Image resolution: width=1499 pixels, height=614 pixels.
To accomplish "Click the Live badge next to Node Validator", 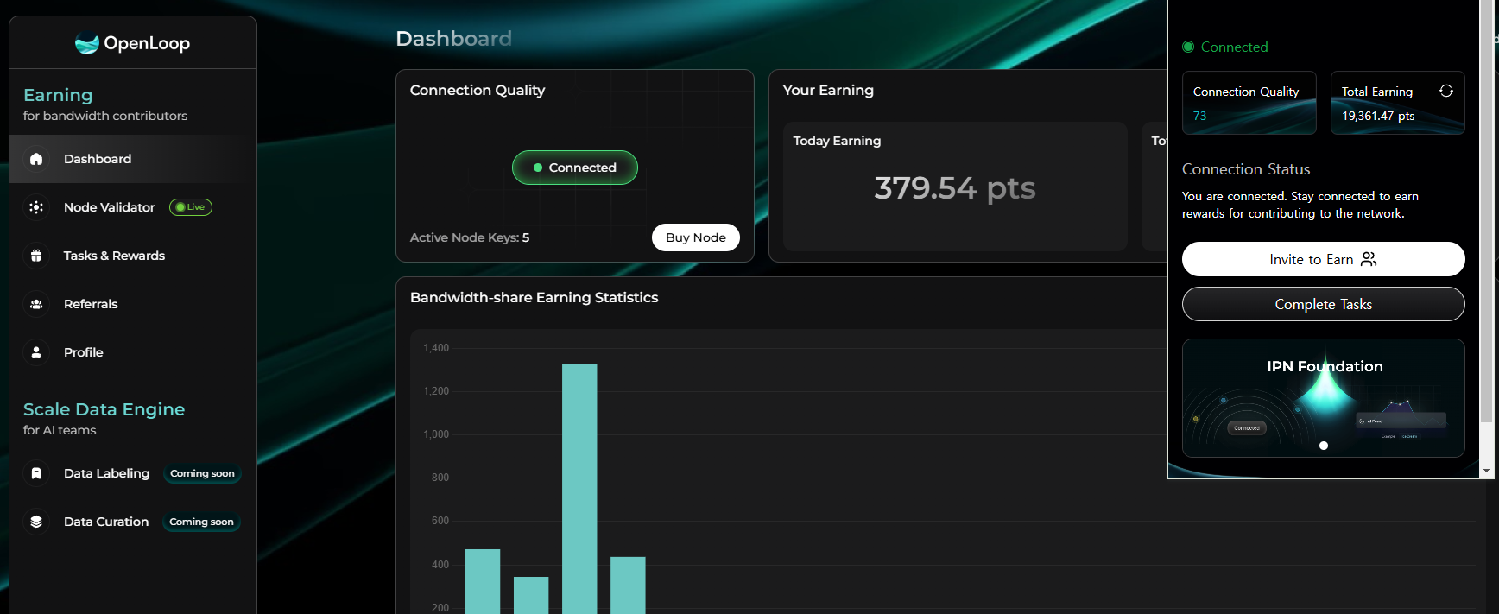I will 191,207.
